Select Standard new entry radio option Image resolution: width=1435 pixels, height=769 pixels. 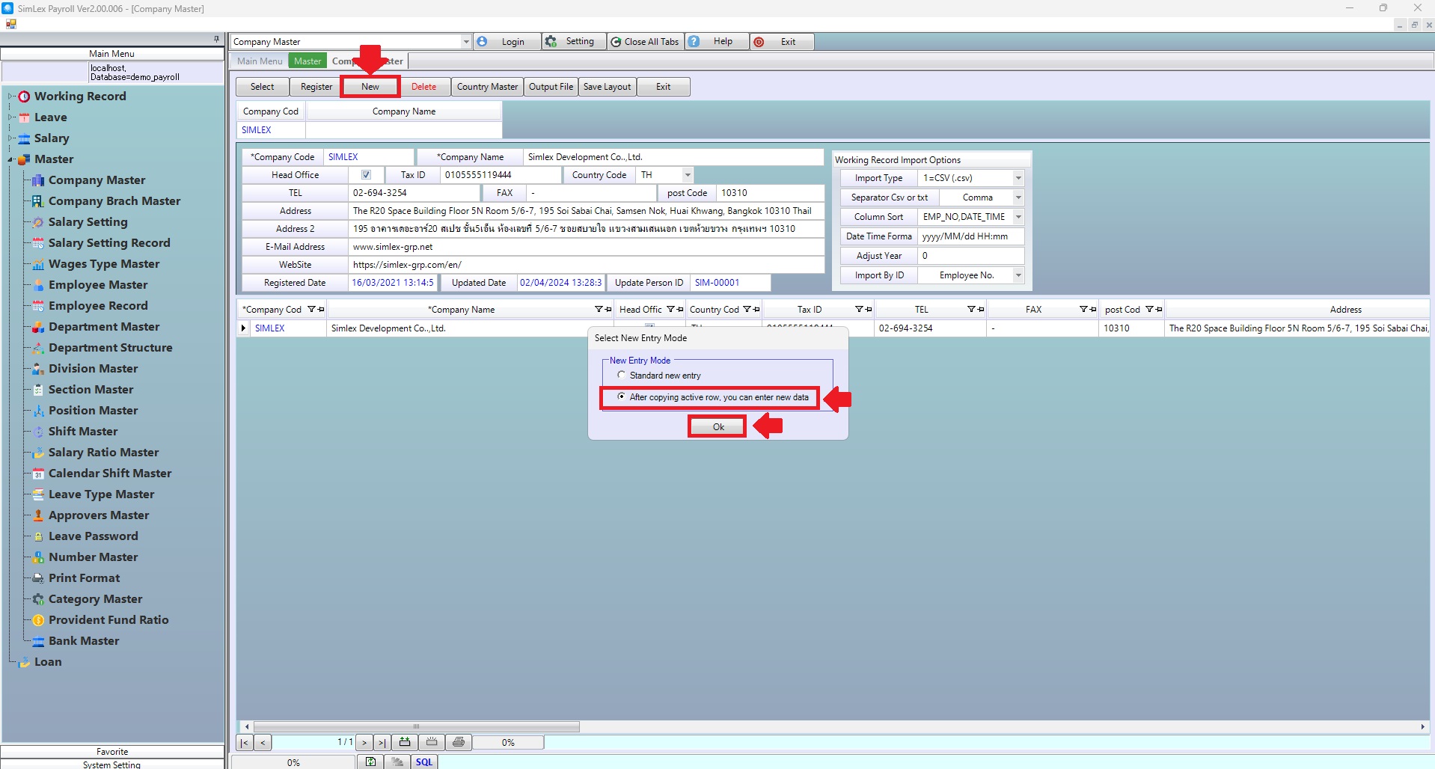pos(621,375)
